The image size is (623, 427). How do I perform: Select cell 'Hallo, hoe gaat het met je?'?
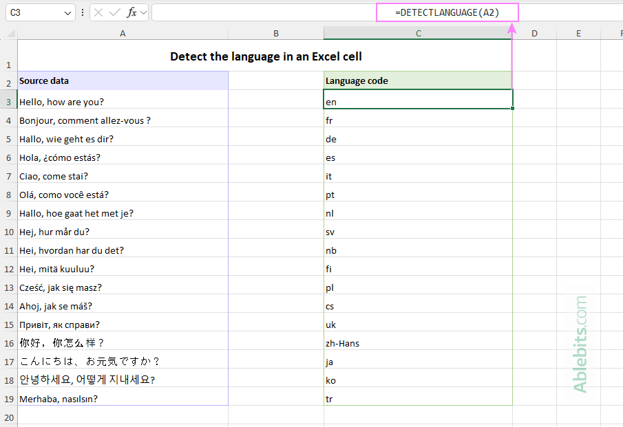click(x=123, y=210)
